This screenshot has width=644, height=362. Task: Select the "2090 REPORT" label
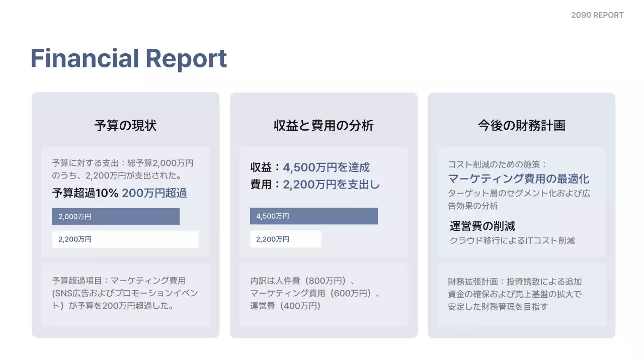point(597,15)
